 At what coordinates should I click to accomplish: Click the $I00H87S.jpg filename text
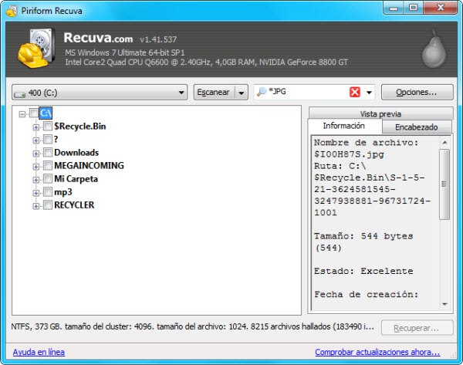pos(349,154)
